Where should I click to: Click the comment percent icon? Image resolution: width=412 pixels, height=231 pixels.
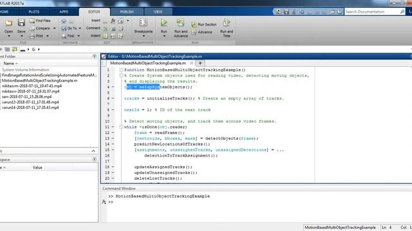tap(106, 28)
